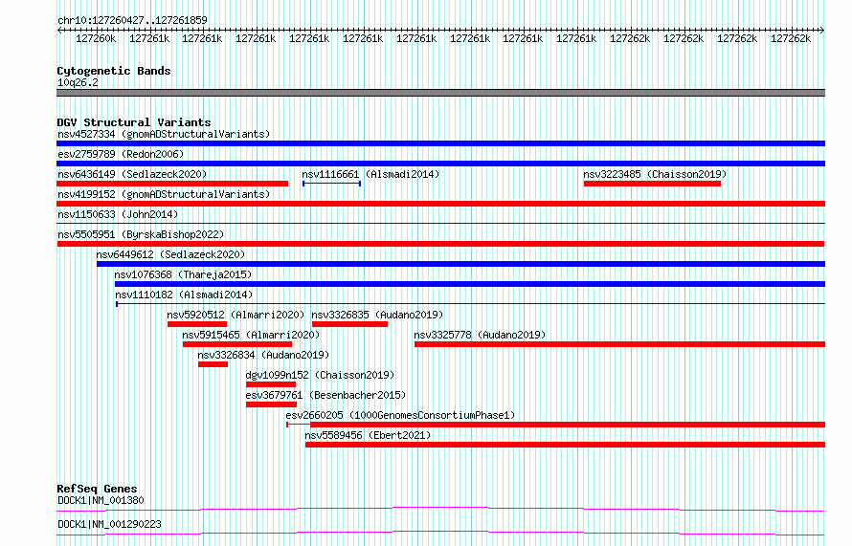Select the nsv5505951 red variant bar

click(x=440, y=244)
